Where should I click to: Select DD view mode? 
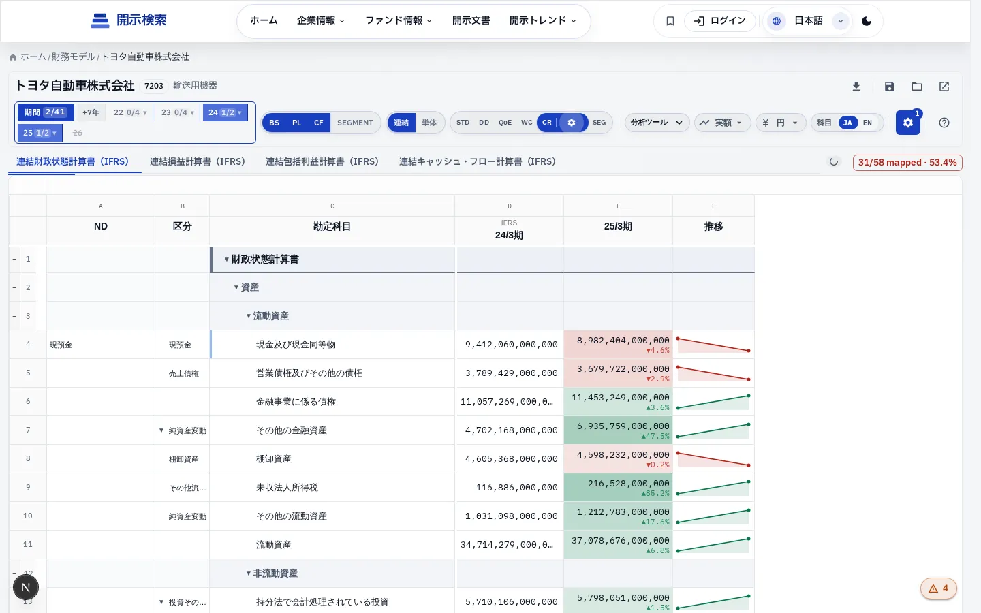pos(484,123)
